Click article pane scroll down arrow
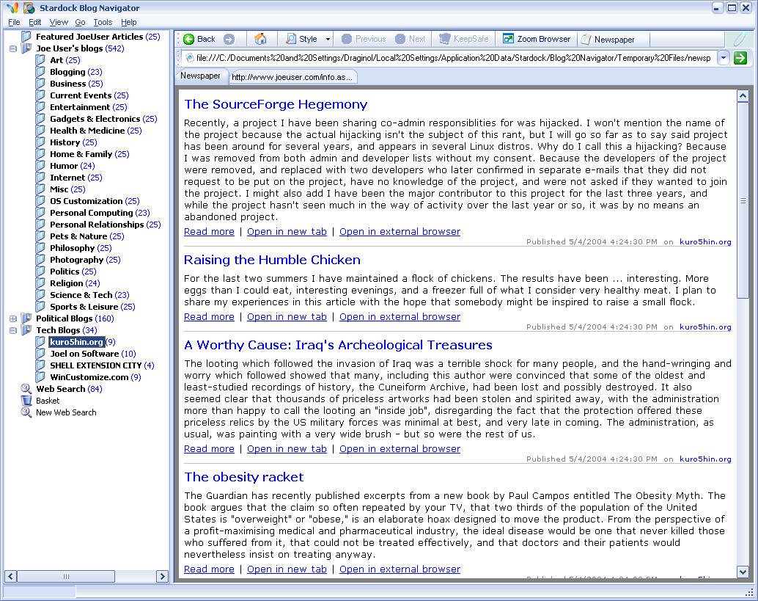The height and width of the screenshot is (601, 758). pos(743,572)
